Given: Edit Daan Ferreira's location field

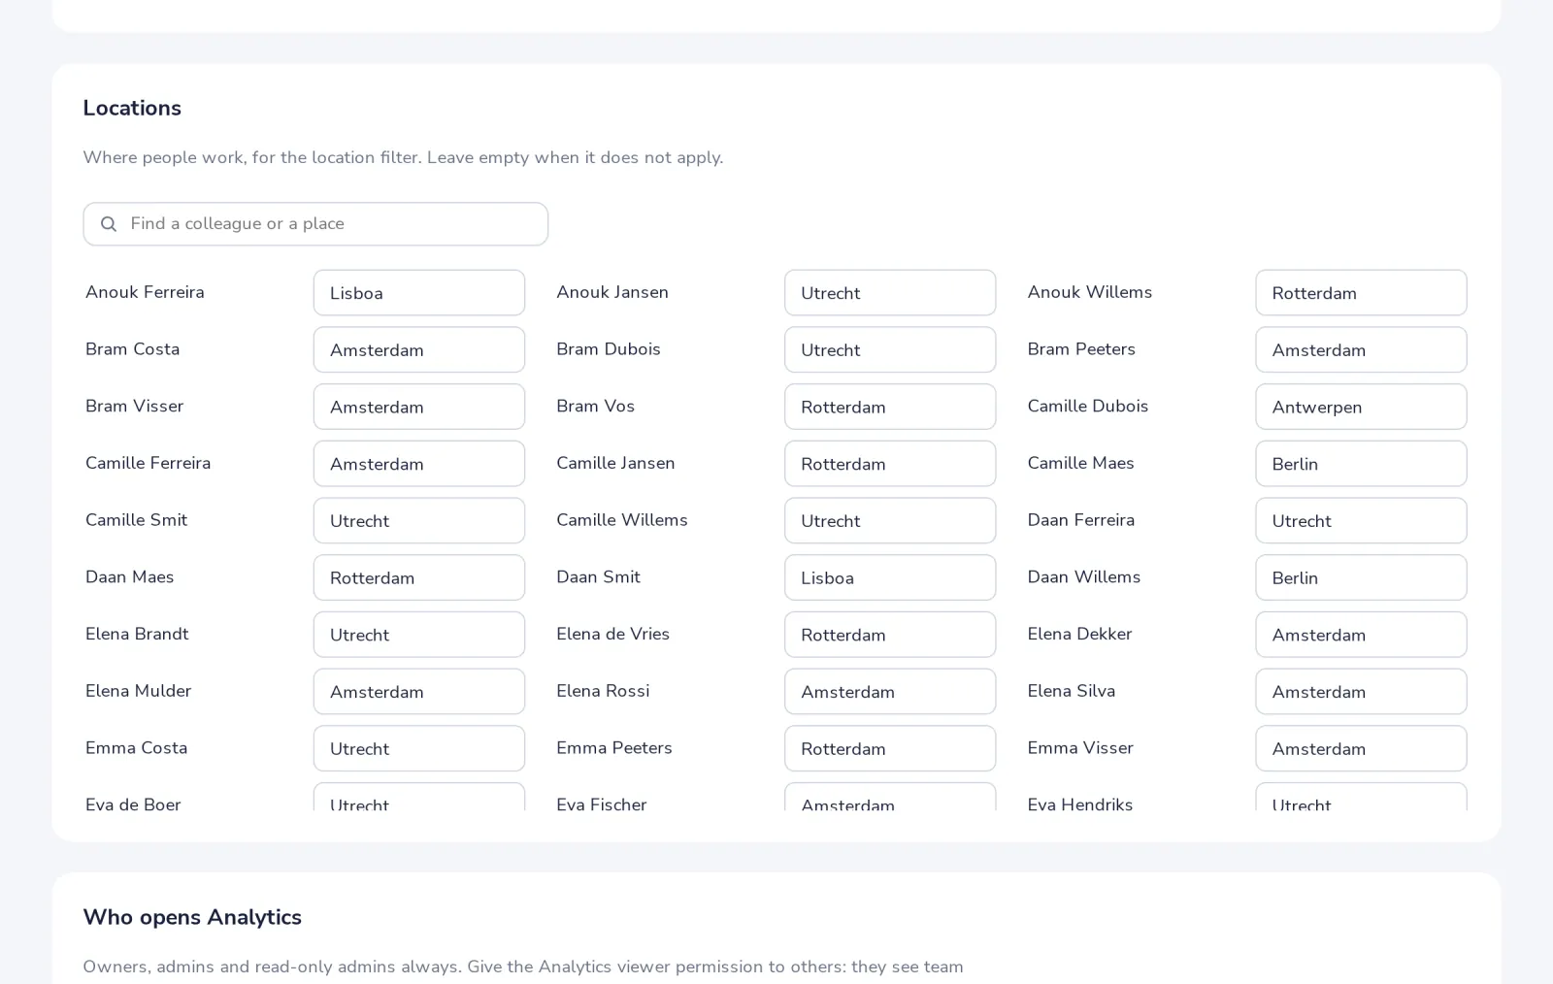Looking at the screenshot, I should [x=1361, y=521].
